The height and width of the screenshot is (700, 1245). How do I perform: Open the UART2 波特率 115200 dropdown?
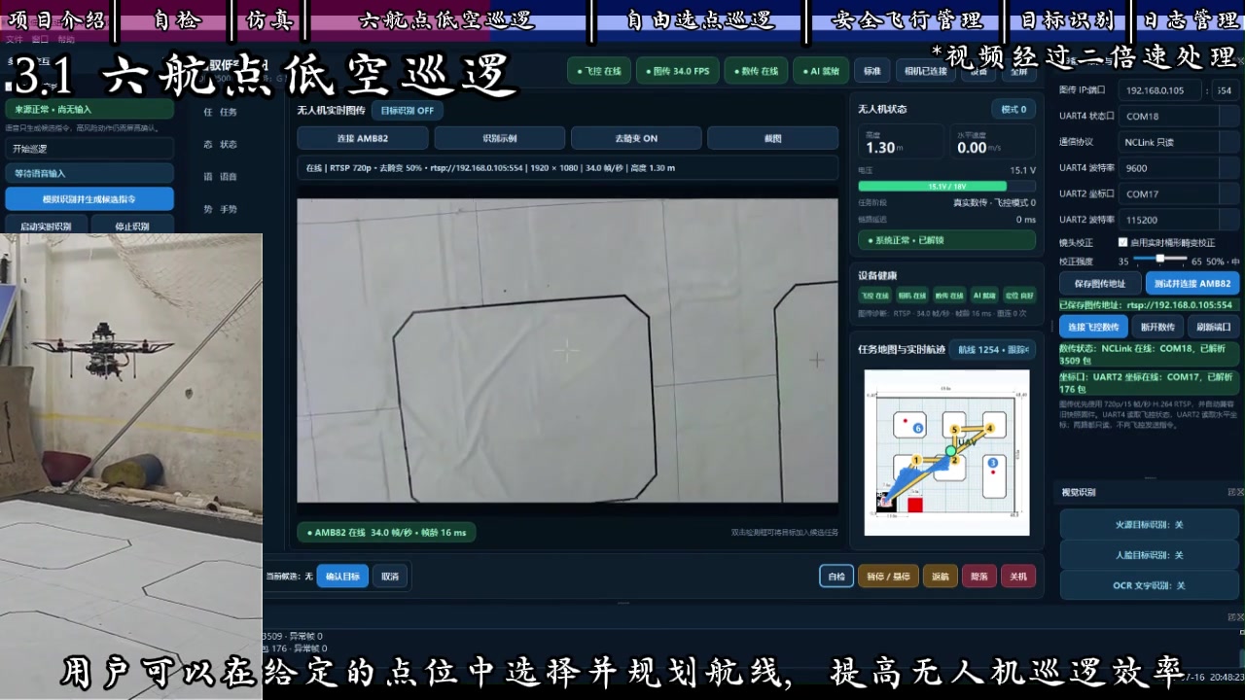tap(1180, 220)
